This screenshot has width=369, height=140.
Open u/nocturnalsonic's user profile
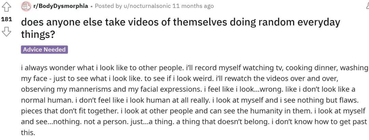pyautogui.click(x=147, y=6)
